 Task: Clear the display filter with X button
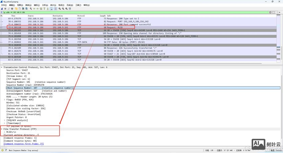(x=270, y=12)
